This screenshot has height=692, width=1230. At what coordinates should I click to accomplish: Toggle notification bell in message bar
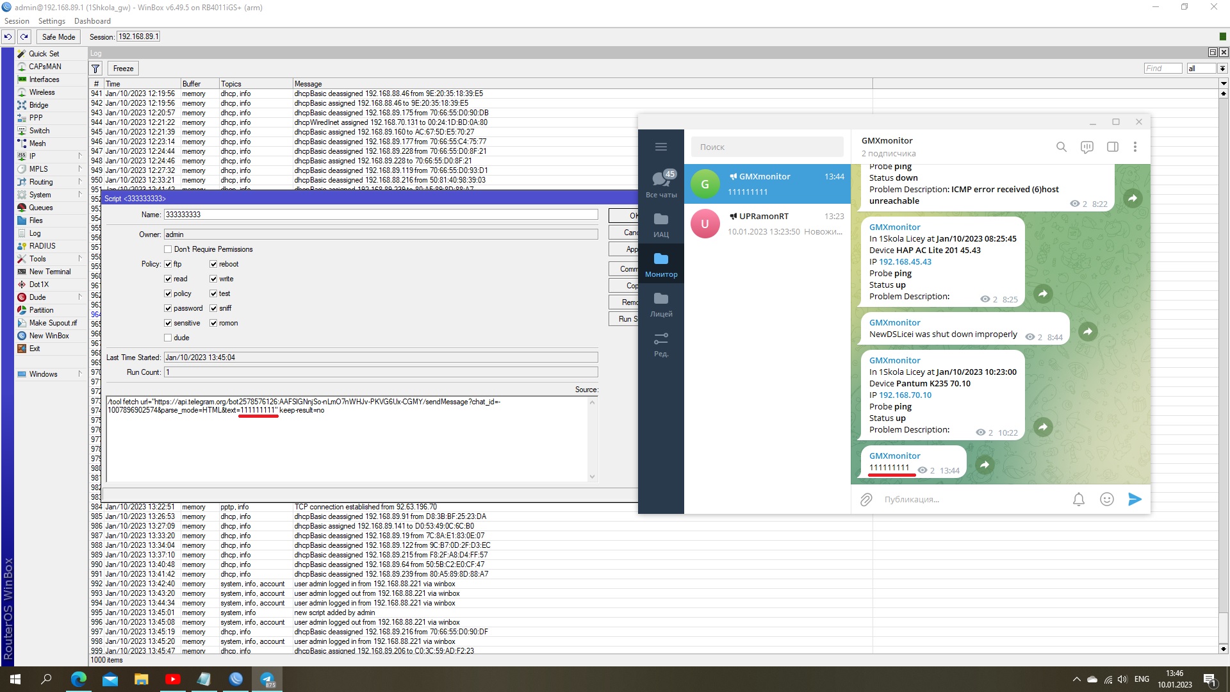click(x=1079, y=499)
